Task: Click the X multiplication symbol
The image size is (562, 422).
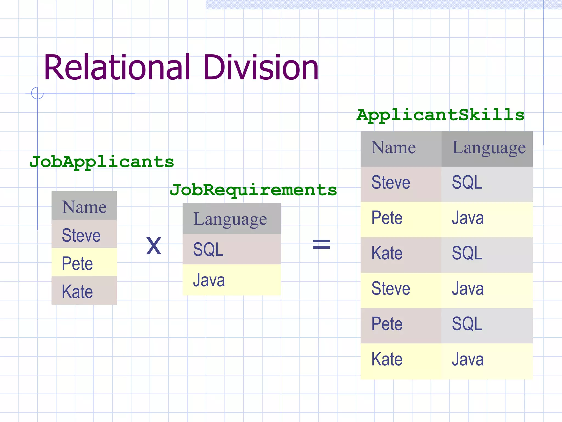Action: pyautogui.click(x=154, y=246)
